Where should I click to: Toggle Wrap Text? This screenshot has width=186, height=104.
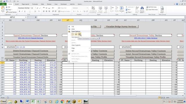pos(62,8)
